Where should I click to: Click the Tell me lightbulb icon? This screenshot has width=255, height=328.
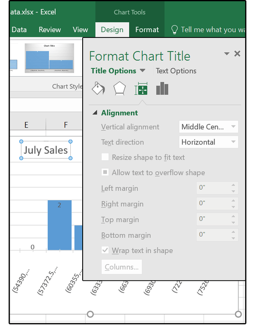click(x=175, y=29)
